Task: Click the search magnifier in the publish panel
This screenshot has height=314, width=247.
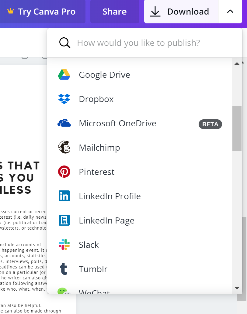Action: (x=64, y=43)
